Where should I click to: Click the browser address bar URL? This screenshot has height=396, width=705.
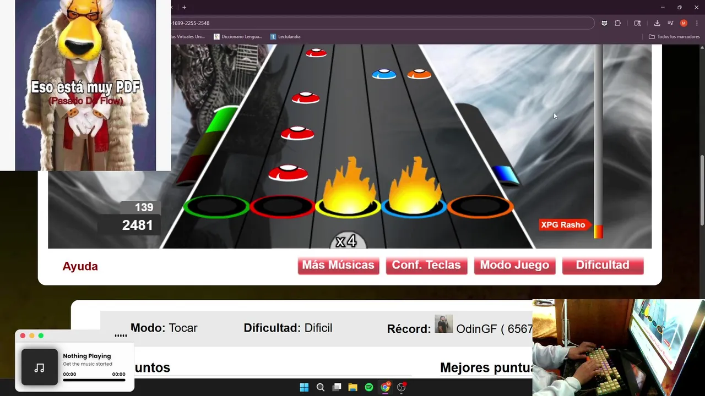[x=191, y=23]
